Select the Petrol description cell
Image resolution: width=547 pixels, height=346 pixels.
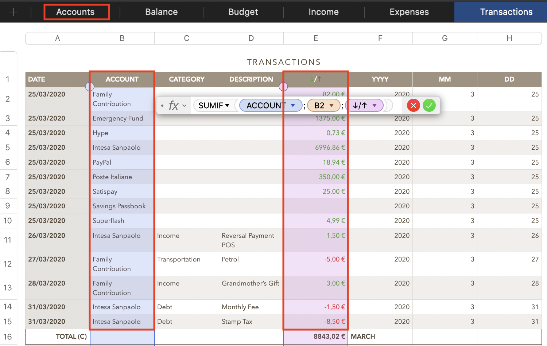pos(251,264)
